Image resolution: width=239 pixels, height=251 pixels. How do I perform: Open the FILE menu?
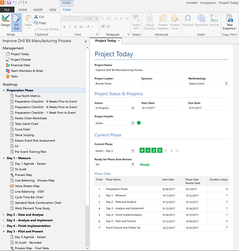click(7, 10)
